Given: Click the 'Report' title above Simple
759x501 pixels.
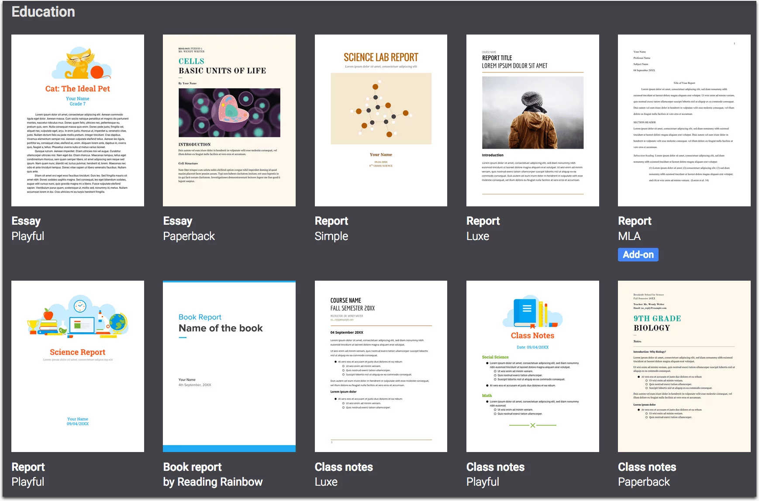Looking at the screenshot, I should pyautogui.click(x=331, y=221).
